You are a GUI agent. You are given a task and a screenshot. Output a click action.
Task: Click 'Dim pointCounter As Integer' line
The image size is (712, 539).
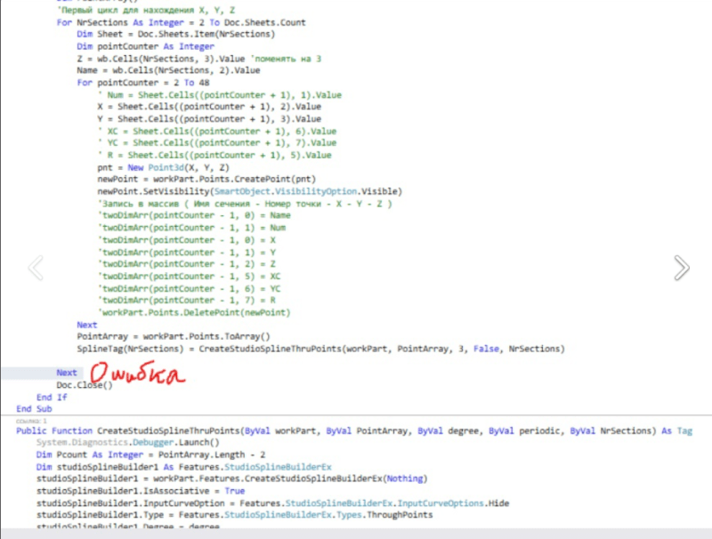click(145, 46)
